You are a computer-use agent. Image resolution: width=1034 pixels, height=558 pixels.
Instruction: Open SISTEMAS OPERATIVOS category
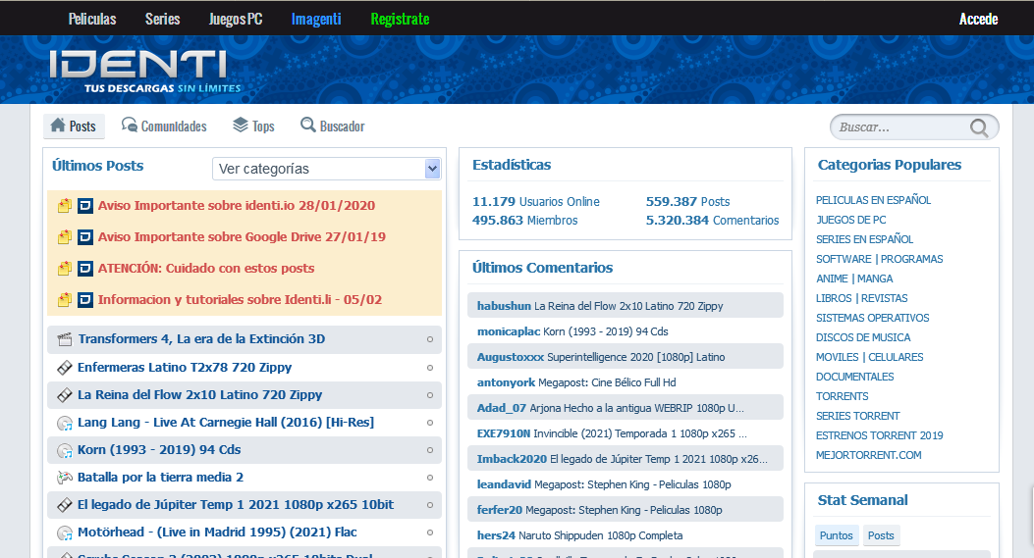[x=872, y=318]
